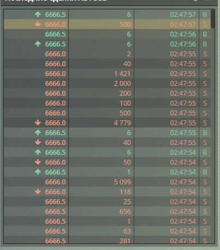Click the up arrow in the 02:47:56 row
The height and width of the screenshot is (250, 220).
pos(38,44)
